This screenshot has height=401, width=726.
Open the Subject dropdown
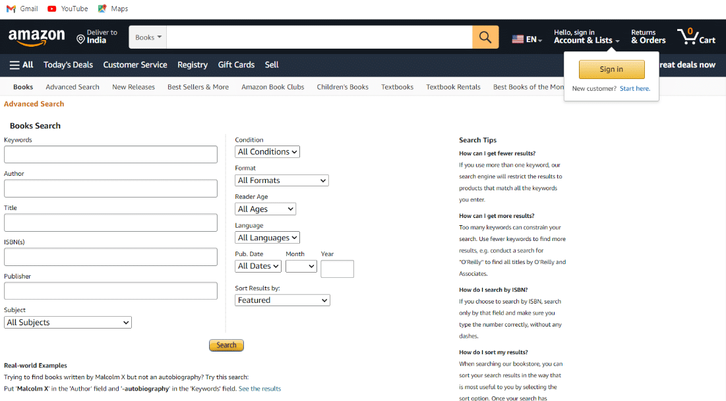click(x=68, y=323)
